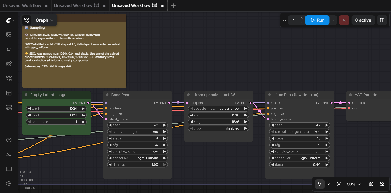This screenshot has height=193, width=391.
Task: Open the keyboard shortcuts panel icon
Action: click(9, 169)
